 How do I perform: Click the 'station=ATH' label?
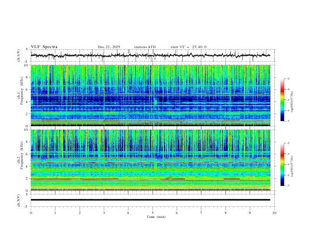(x=145, y=47)
